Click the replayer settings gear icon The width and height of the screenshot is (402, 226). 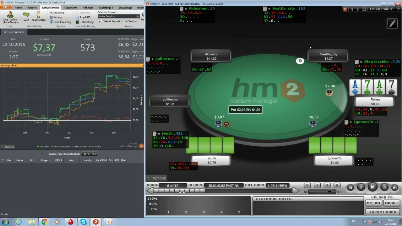pyautogui.click(x=364, y=9)
